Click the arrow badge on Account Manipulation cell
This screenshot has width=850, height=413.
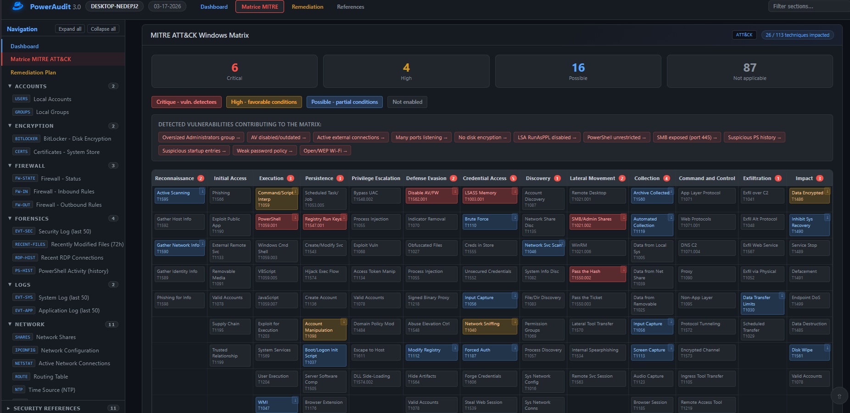pos(344,322)
